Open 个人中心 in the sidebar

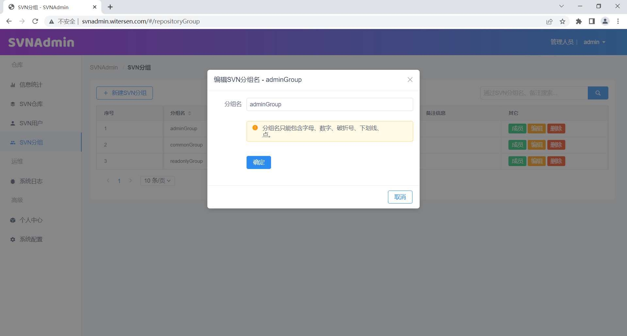pos(31,220)
